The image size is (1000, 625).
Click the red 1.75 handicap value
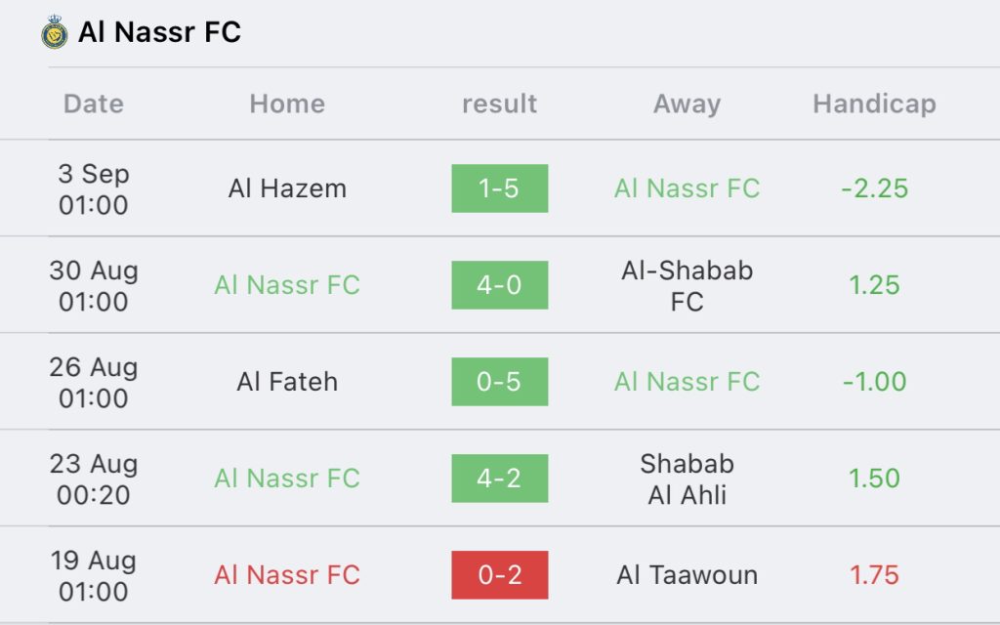[x=874, y=575]
